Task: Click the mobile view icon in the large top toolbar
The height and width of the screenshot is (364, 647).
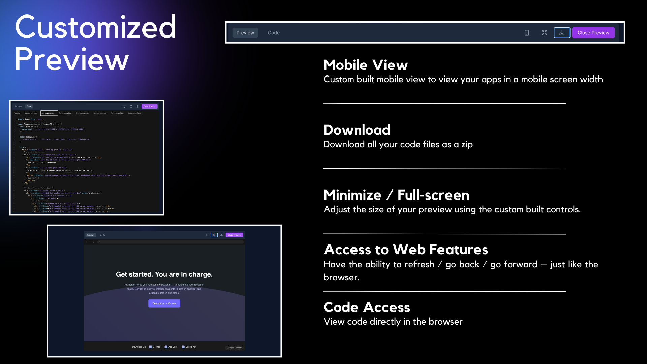Action: (527, 33)
